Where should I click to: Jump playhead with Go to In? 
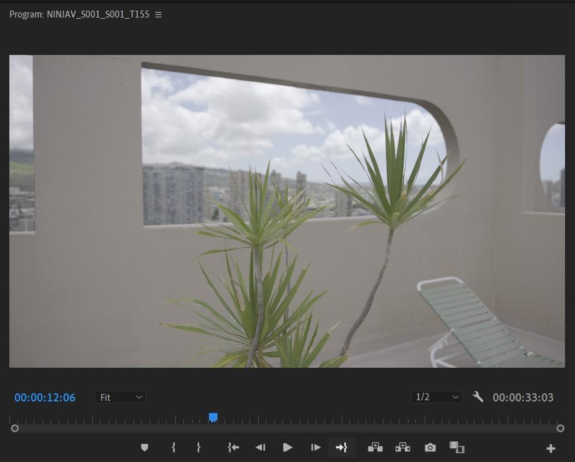tap(233, 447)
